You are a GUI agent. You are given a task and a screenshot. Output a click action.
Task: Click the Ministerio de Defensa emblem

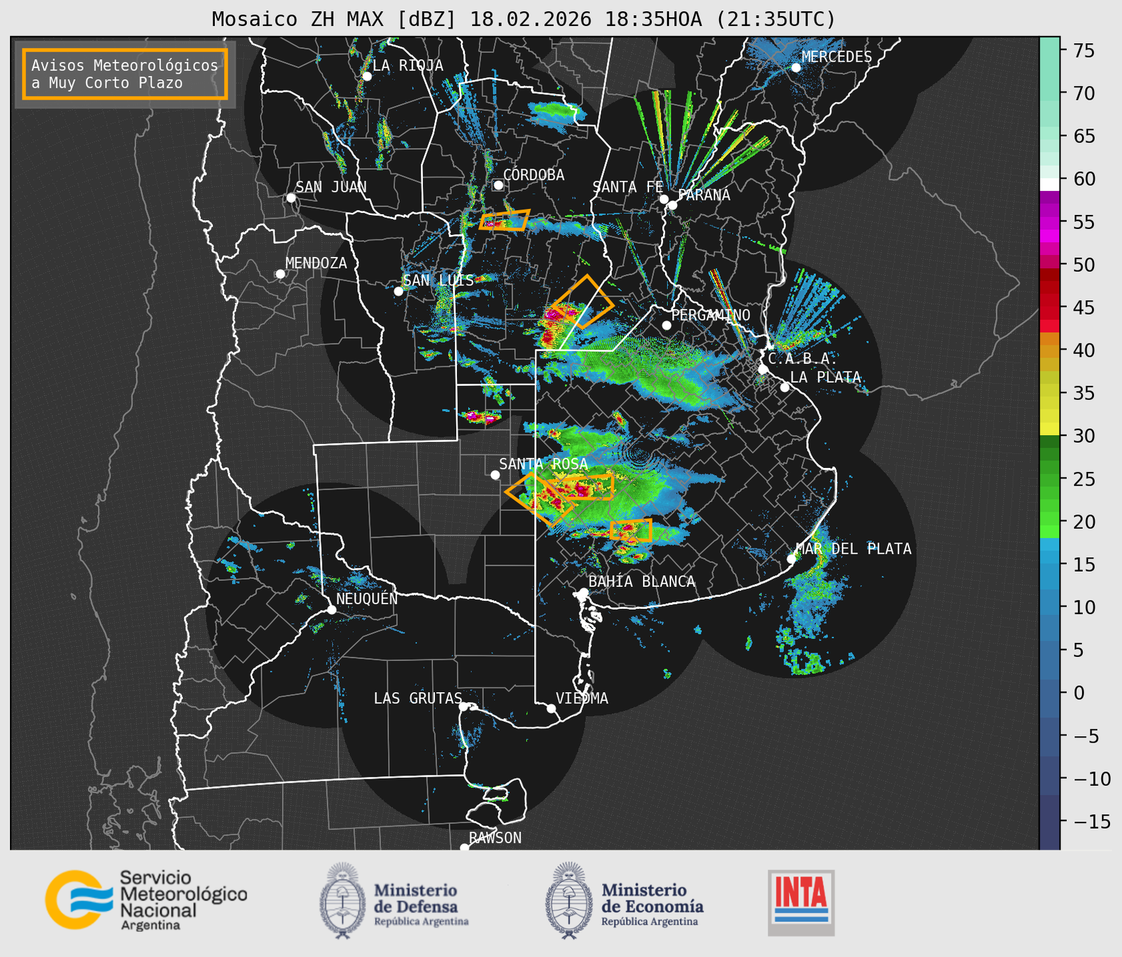(x=343, y=900)
